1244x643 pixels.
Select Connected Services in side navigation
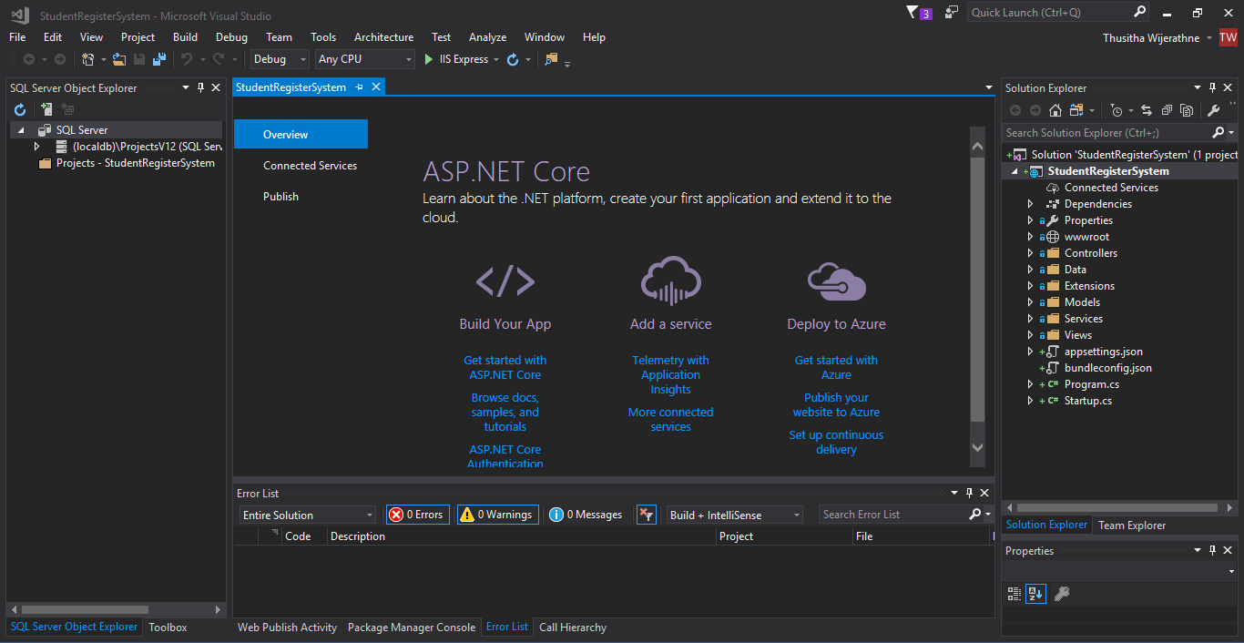311,166
